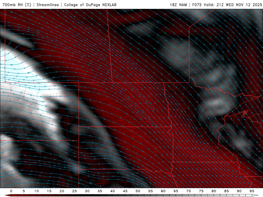This screenshot has width=263, height=197.
Task: Click the 20 value on colorbar
Action: click(62, 191)
